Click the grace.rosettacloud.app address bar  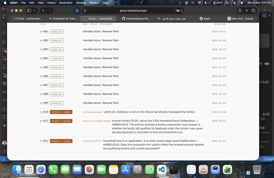pyautogui.click(x=133, y=11)
